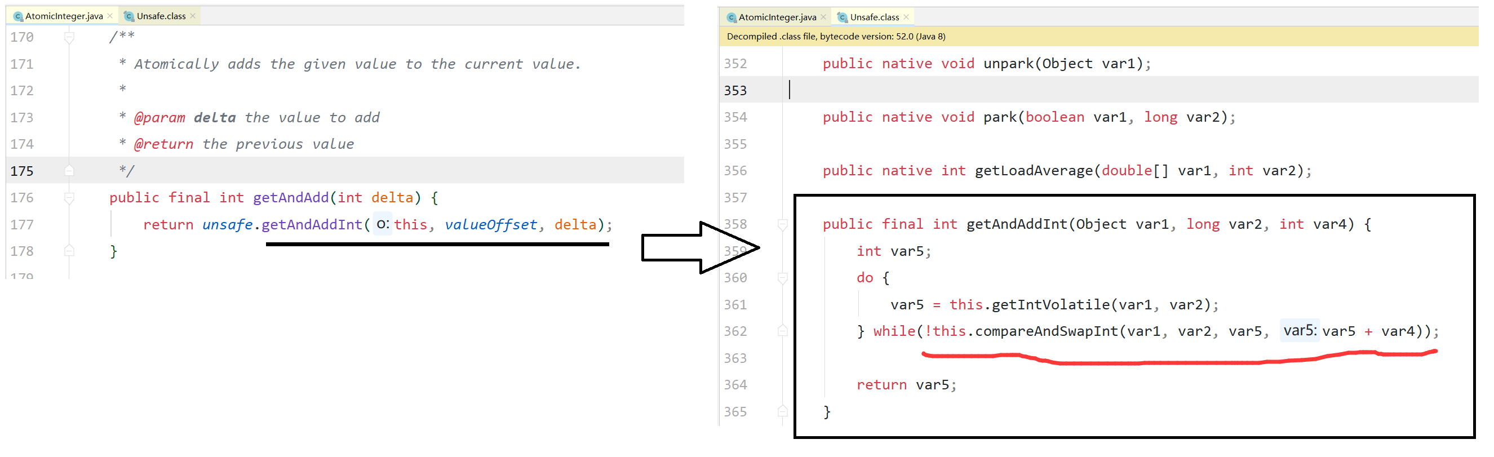
Task: Fold the getAndAddInt method at line 358
Action: 782,225
